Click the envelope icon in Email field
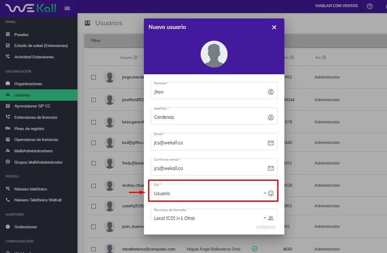The height and width of the screenshot is (253, 387). [271, 143]
